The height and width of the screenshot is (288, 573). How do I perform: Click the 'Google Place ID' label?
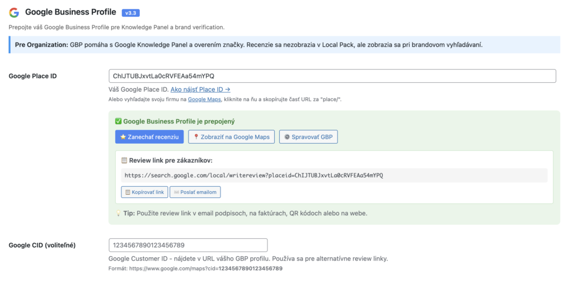click(33, 76)
